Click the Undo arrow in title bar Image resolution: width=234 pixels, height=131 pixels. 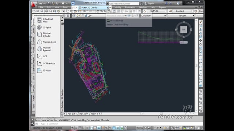67,3
